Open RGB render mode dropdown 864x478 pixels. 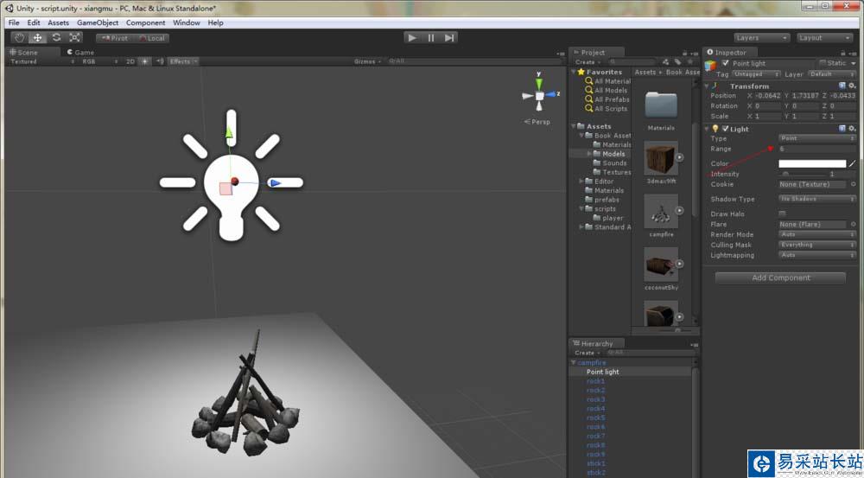(99, 61)
